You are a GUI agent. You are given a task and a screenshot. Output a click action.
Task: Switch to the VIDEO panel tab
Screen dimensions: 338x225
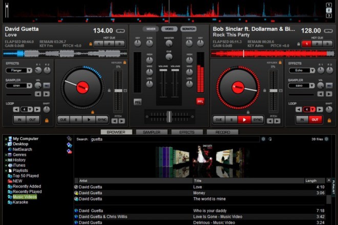pyautogui.click(x=169, y=29)
